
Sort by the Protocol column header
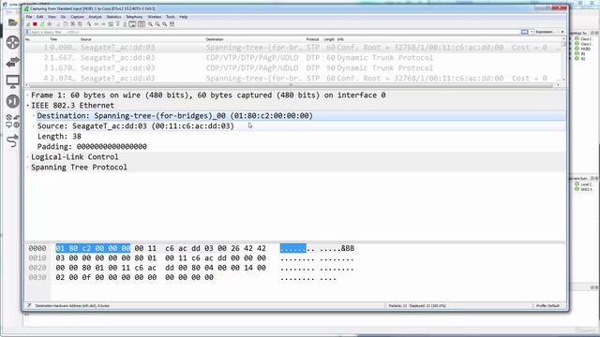312,39
